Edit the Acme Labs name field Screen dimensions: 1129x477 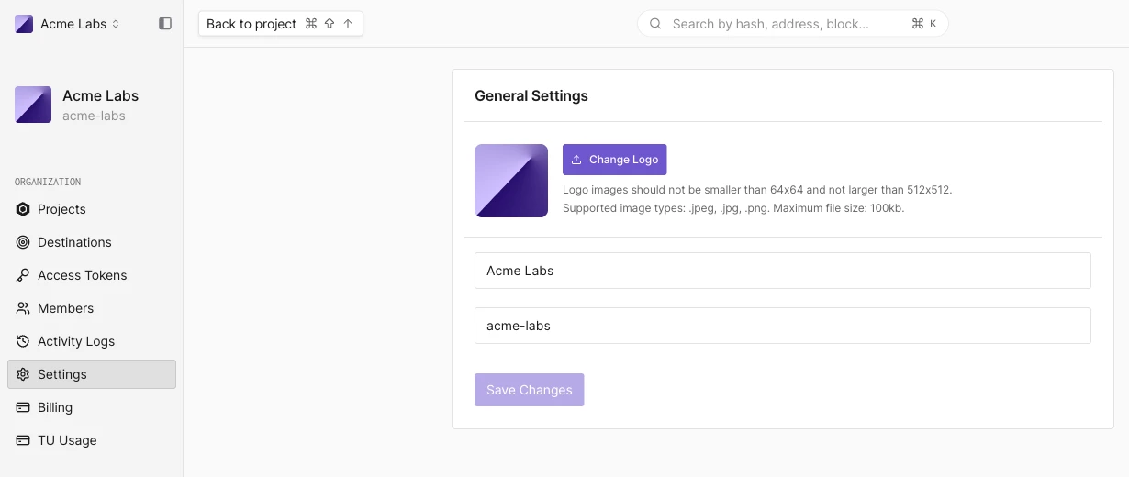(x=783, y=271)
